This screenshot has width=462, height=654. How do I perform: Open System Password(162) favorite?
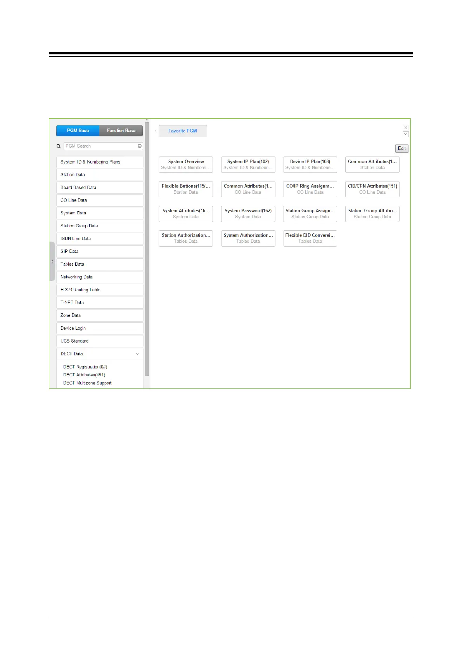click(248, 214)
